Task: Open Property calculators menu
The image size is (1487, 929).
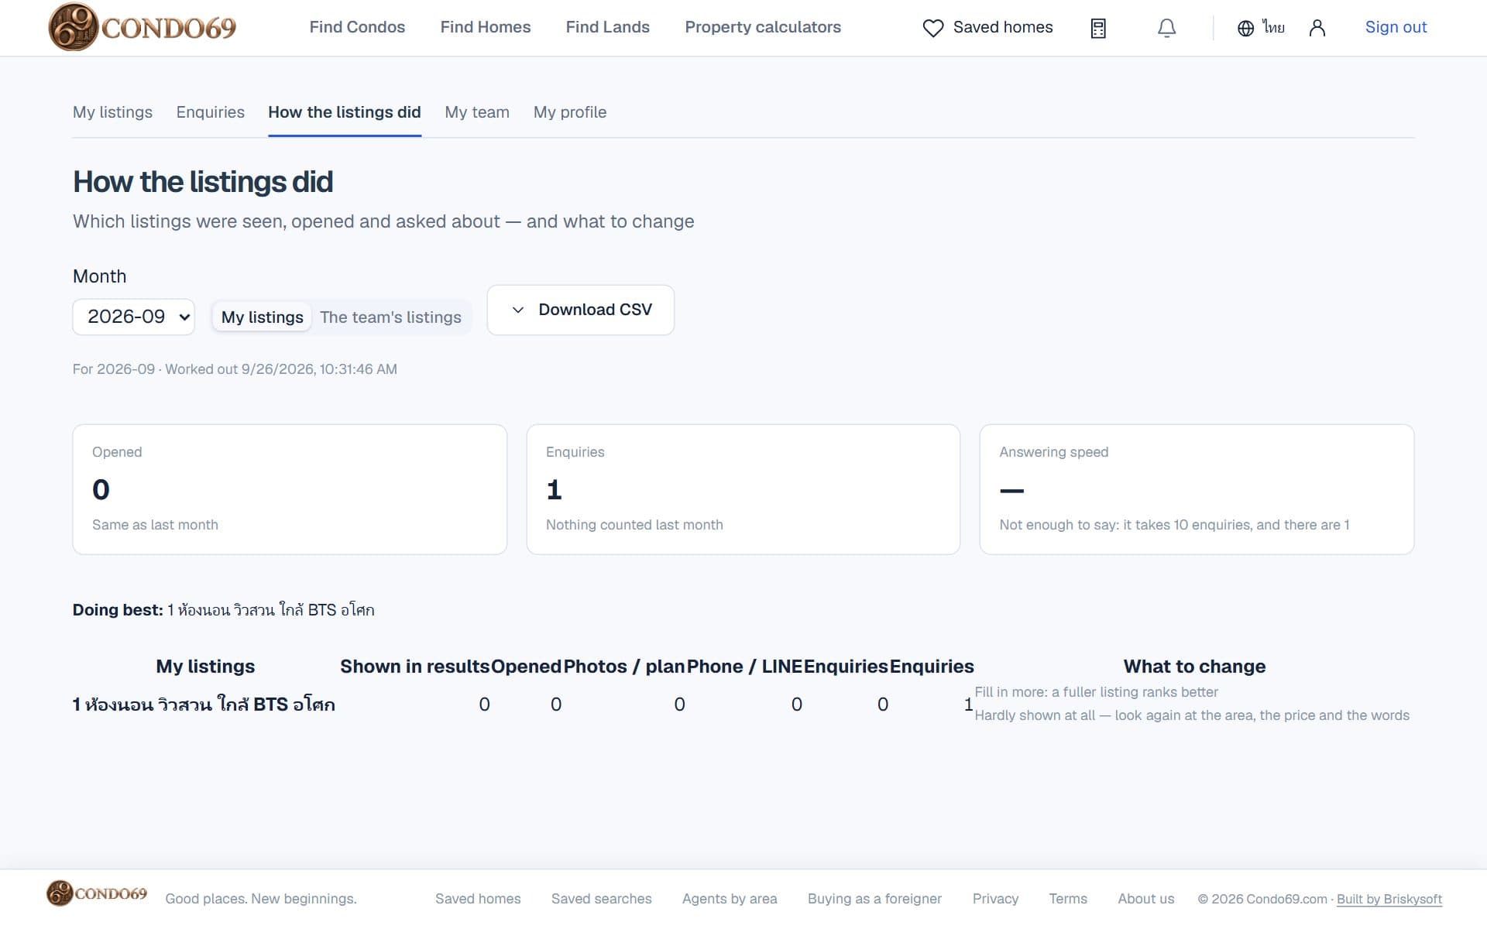Action: tap(763, 27)
